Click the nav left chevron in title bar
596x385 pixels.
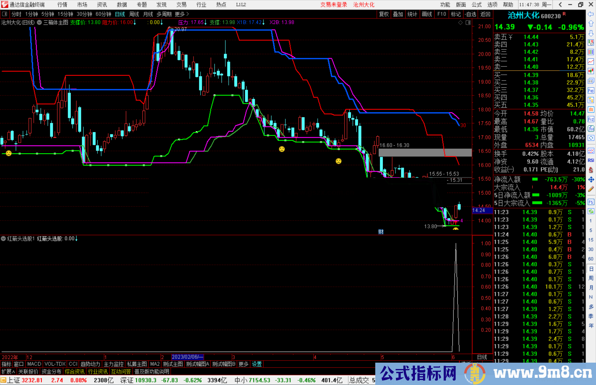[x=560, y=5]
